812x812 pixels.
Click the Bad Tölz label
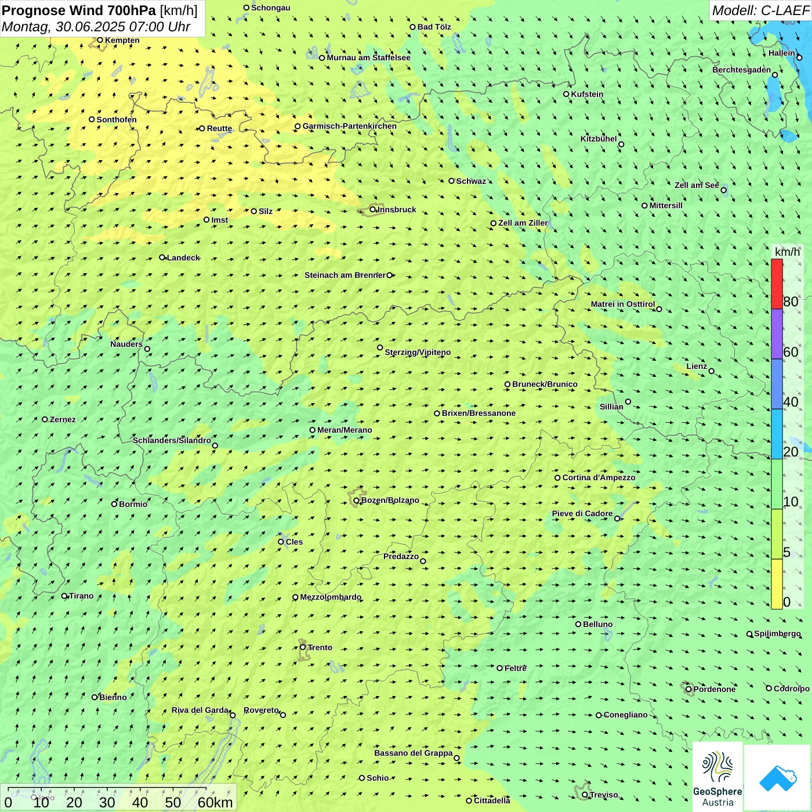434,27
